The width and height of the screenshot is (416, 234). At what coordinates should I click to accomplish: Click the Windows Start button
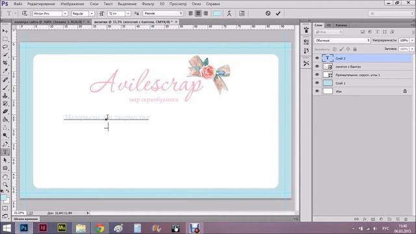point(6,228)
